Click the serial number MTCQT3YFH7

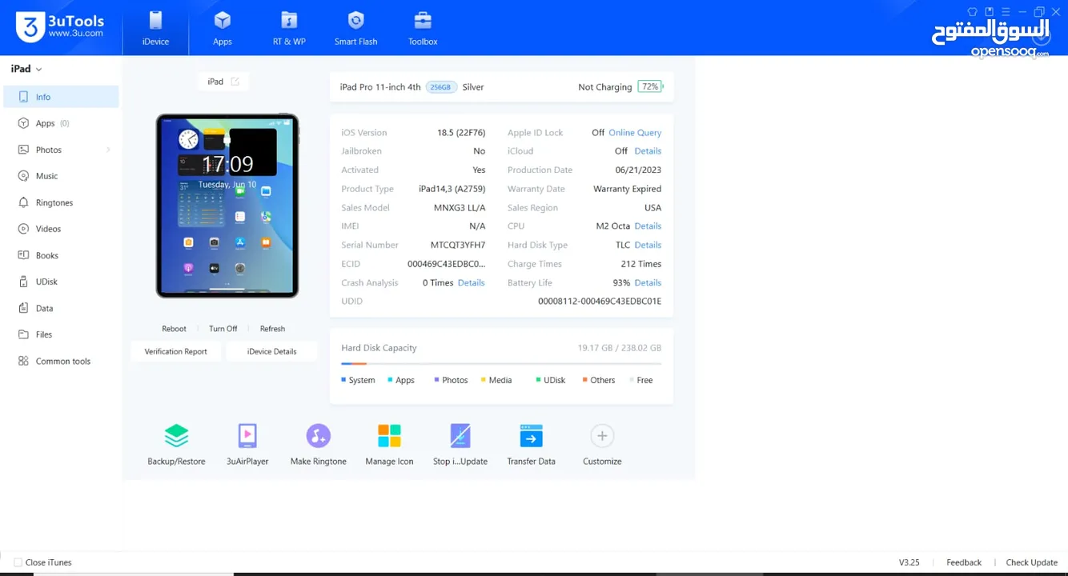(458, 245)
